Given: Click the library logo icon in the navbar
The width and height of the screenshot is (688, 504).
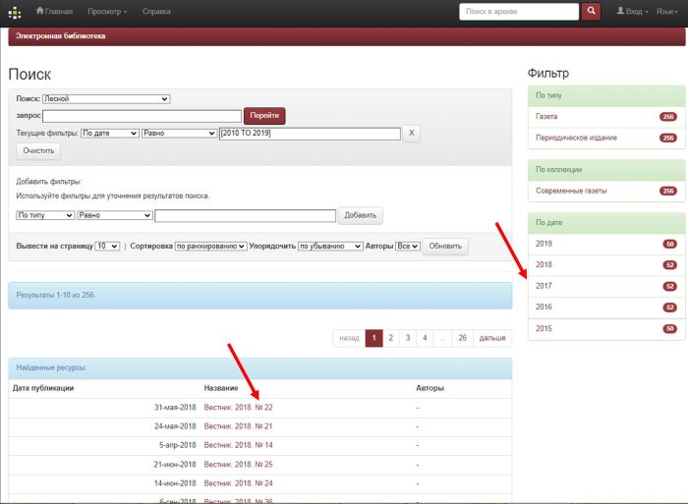Looking at the screenshot, I should pyautogui.click(x=15, y=13).
